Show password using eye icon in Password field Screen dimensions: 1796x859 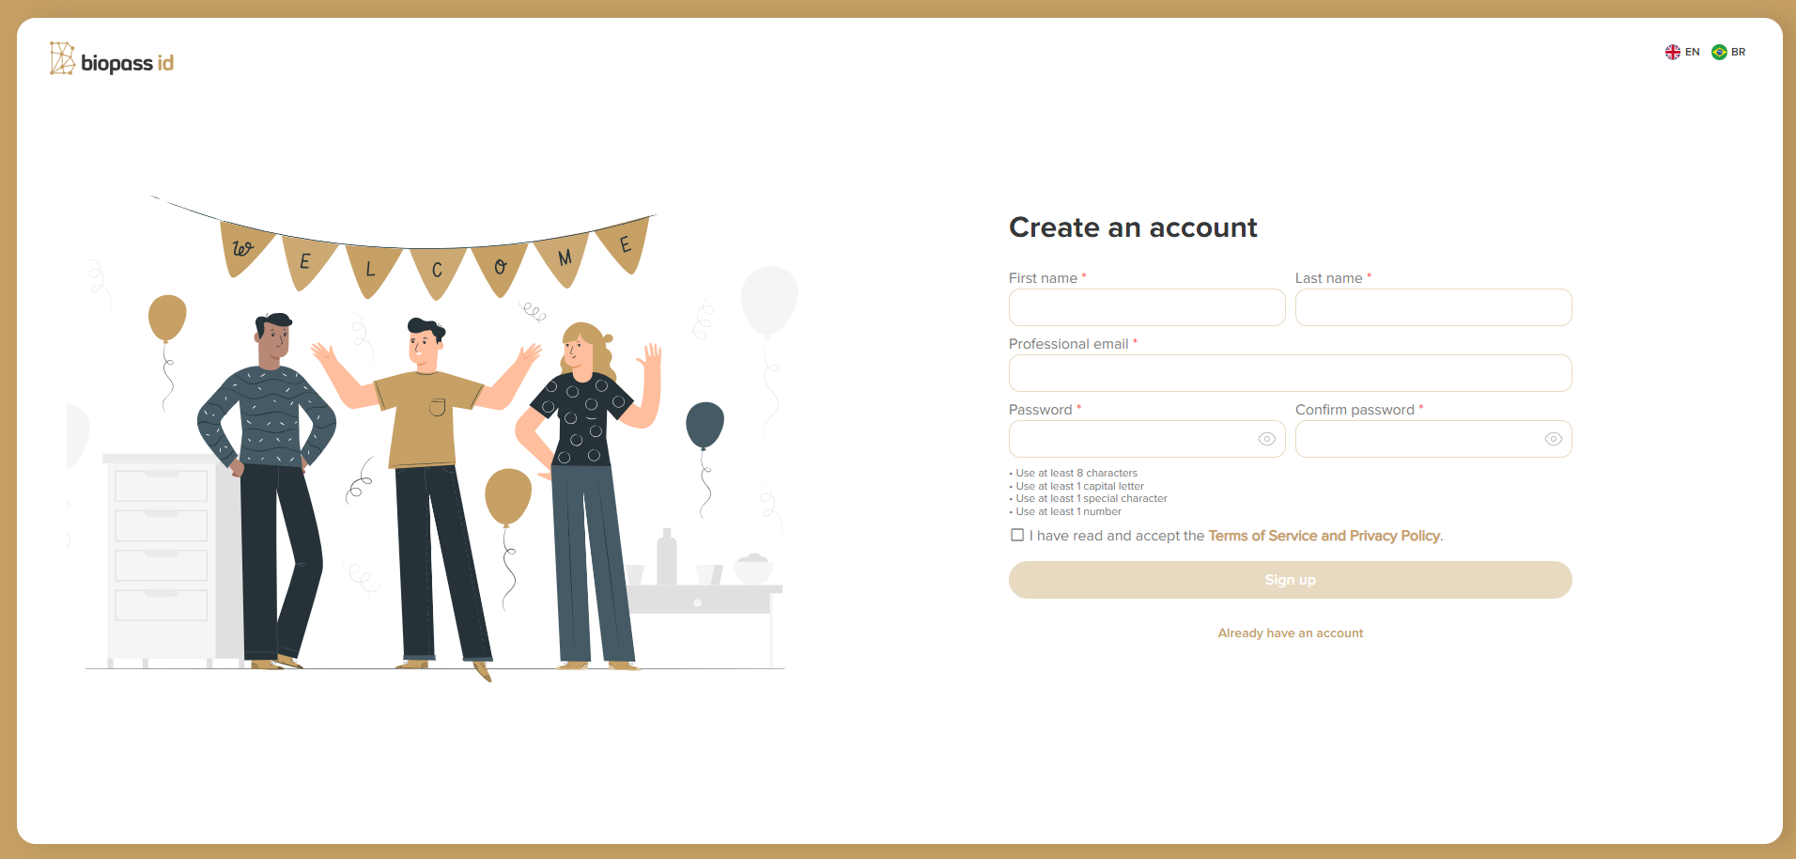[1266, 439]
